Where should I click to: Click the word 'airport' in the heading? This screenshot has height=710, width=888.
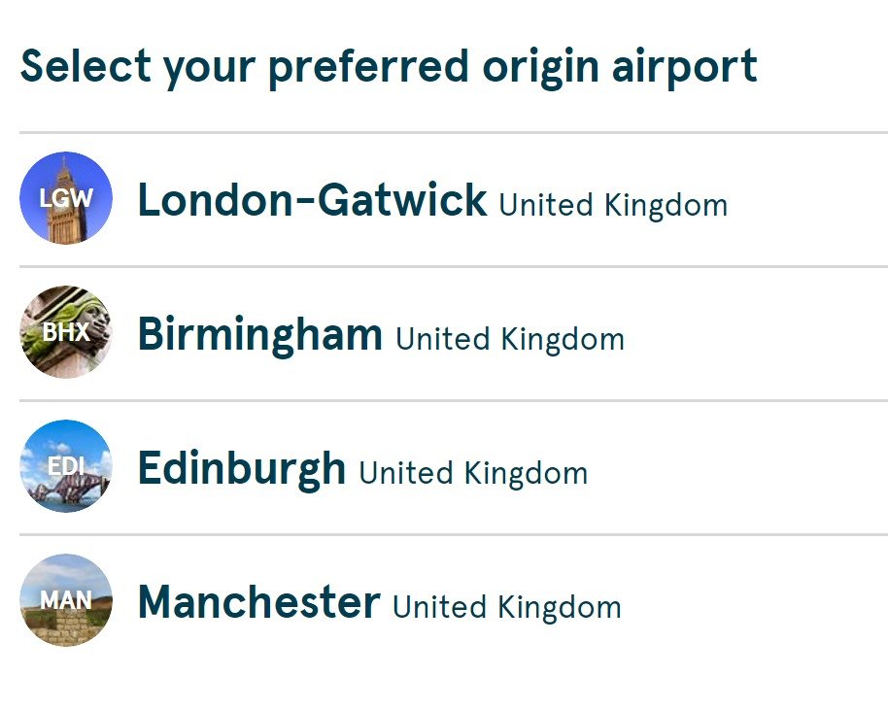pyautogui.click(x=685, y=68)
